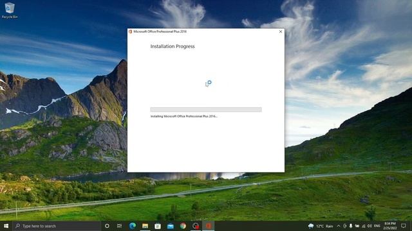The width and height of the screenshot is (412, 231).
Task: Launch Microsoft Edge from the taskbar
Action: click(x=133, y=226)
